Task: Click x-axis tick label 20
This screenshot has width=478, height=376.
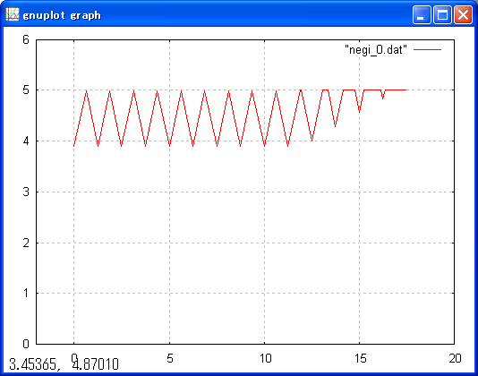Action: pos(455,358)
